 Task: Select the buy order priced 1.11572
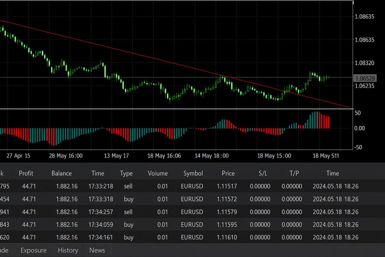click(x=227, y=199)
